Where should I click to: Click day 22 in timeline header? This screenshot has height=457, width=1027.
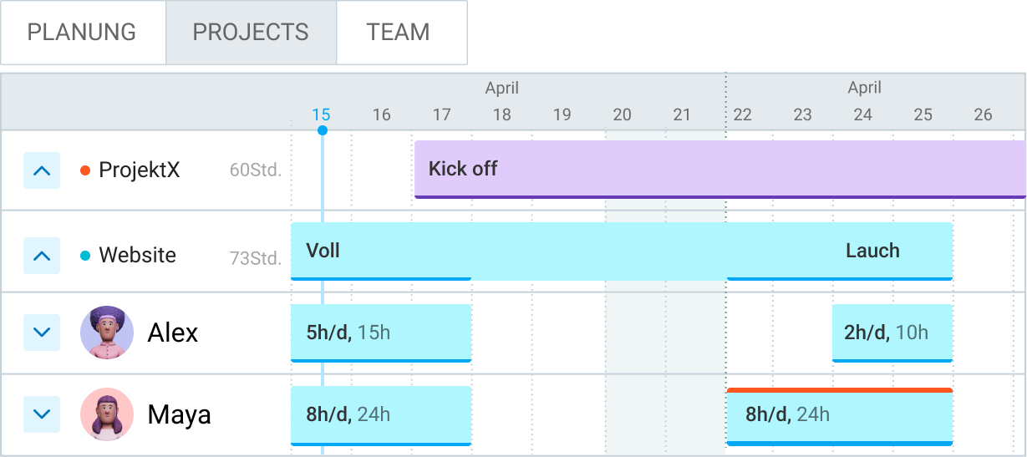[x=742, y=115]
